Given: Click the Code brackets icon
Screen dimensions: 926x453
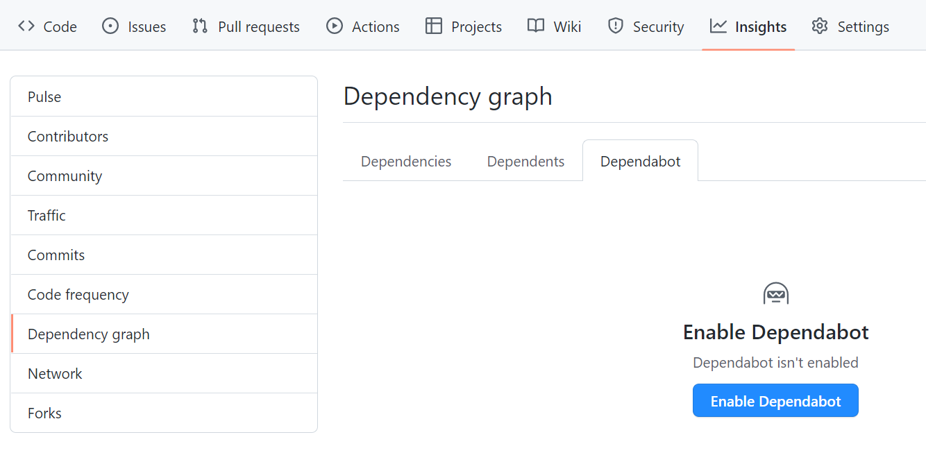Looking at the screenshot, I should (26, 26).
